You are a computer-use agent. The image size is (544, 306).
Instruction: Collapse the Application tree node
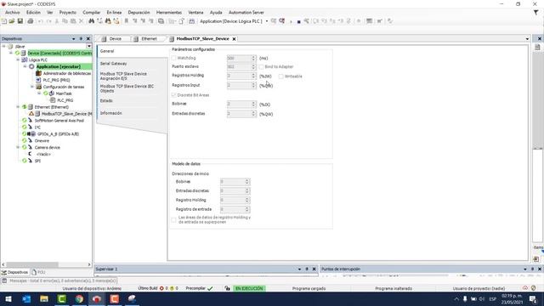(25, 66)
